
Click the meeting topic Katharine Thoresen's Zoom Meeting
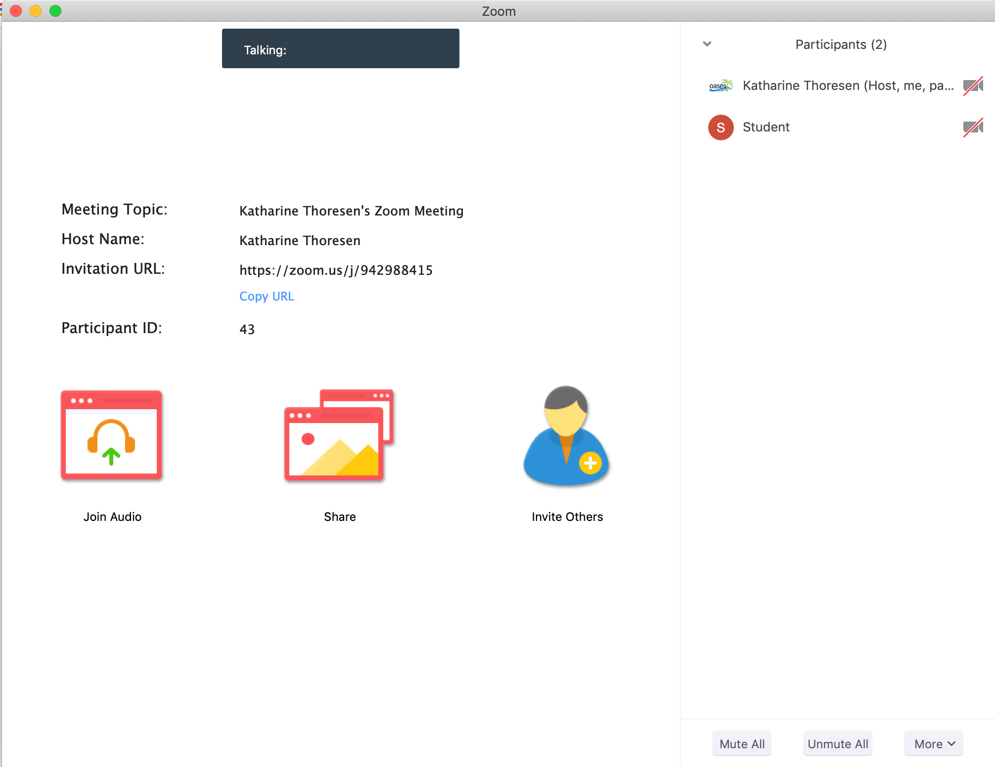[x=351, y=211]
